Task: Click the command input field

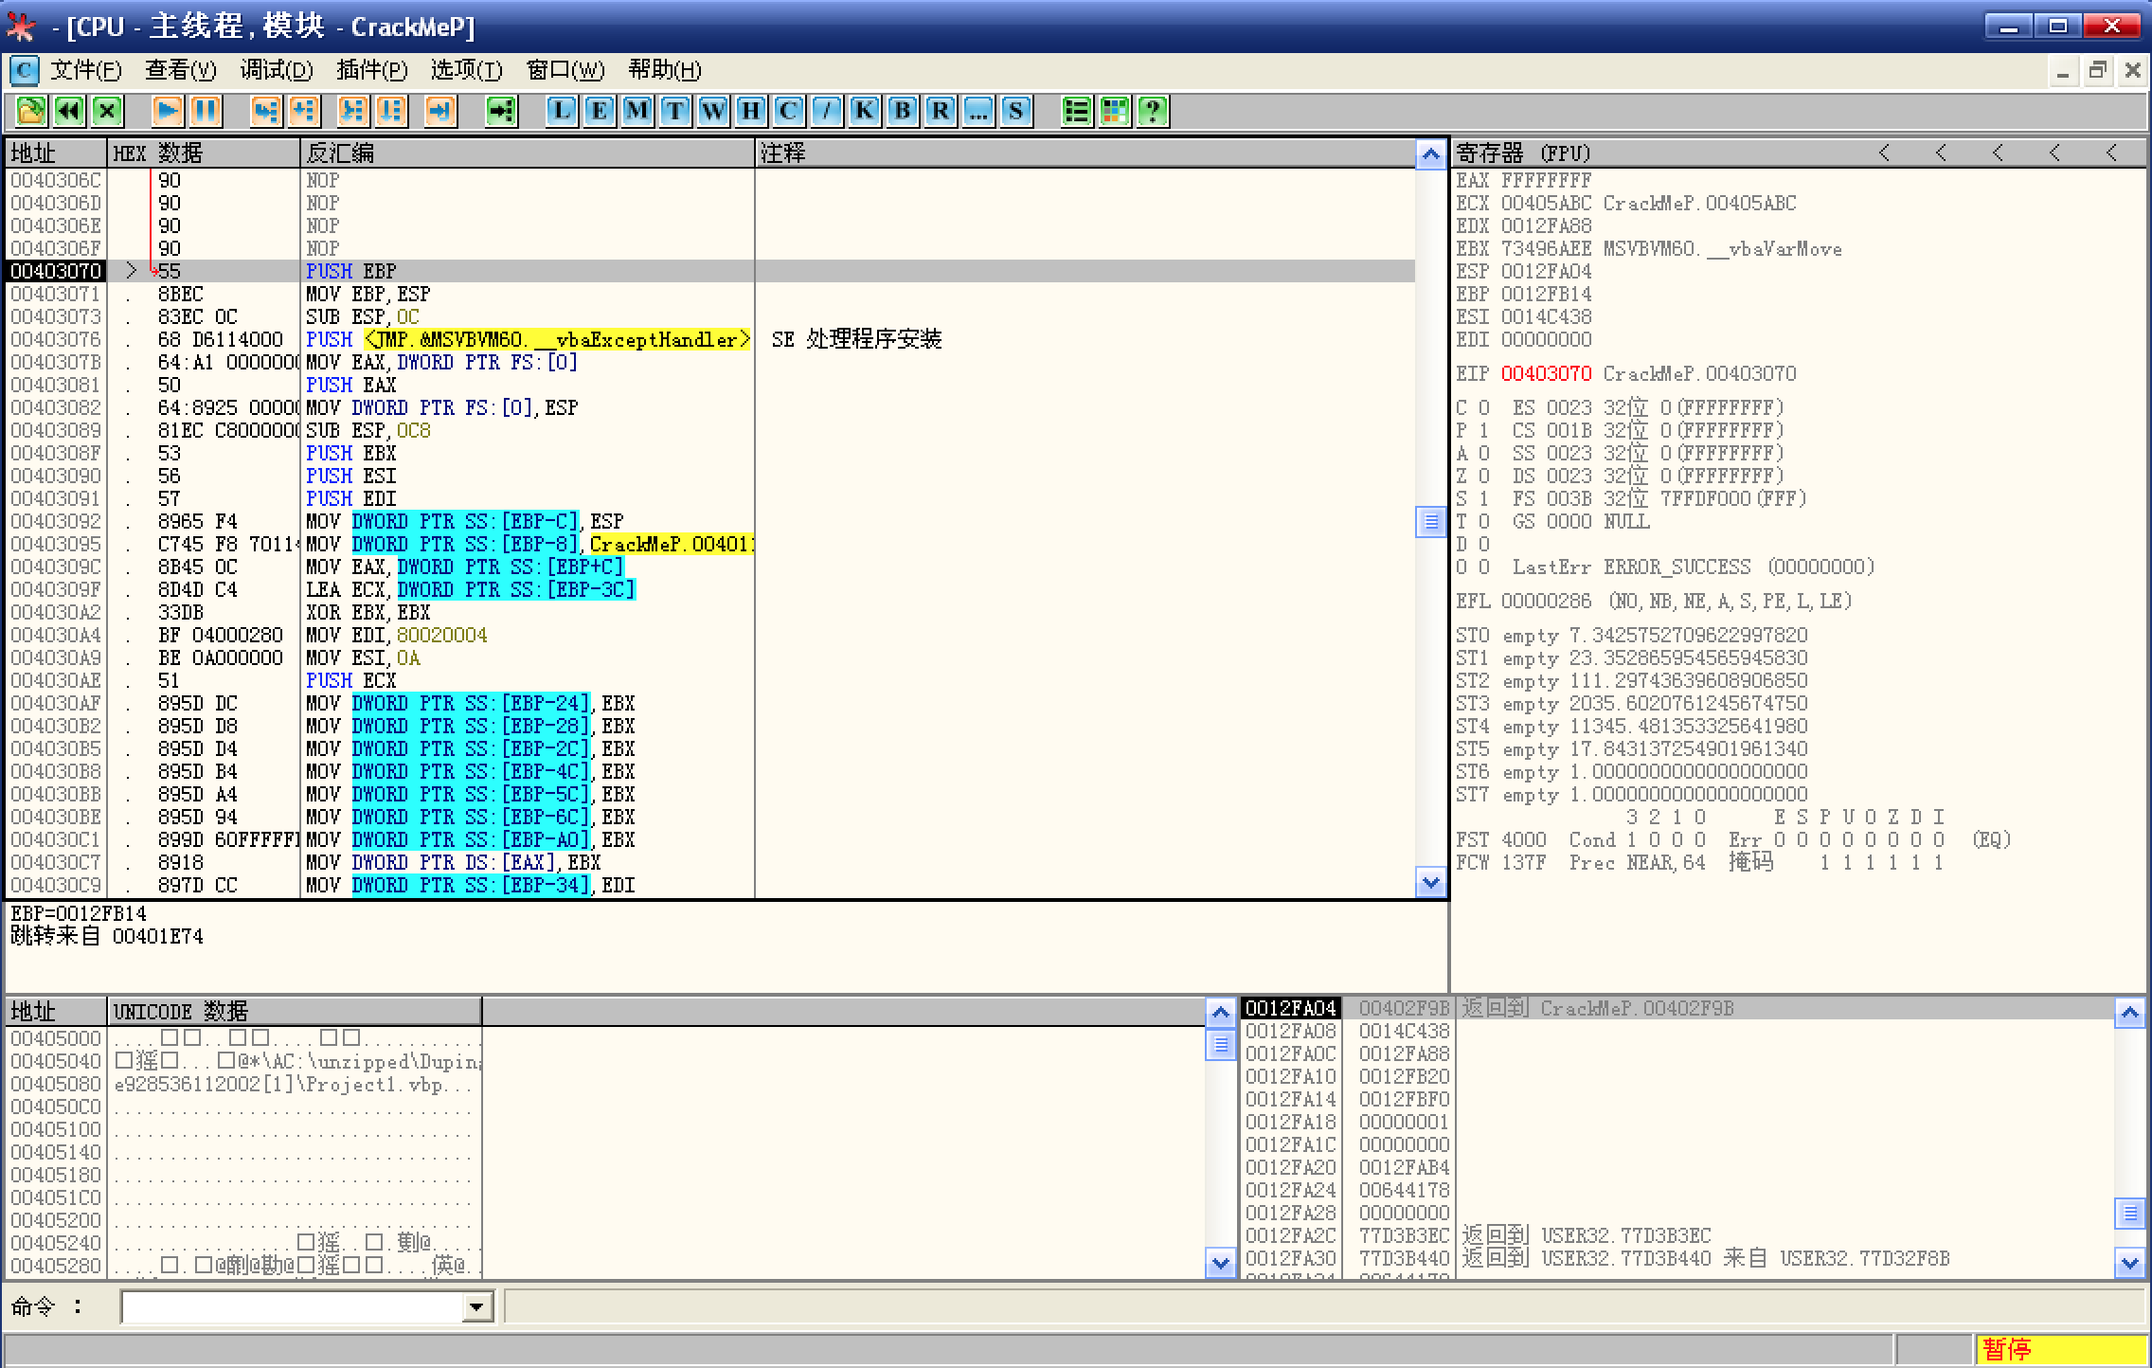Action: (x=292, y=1308)
